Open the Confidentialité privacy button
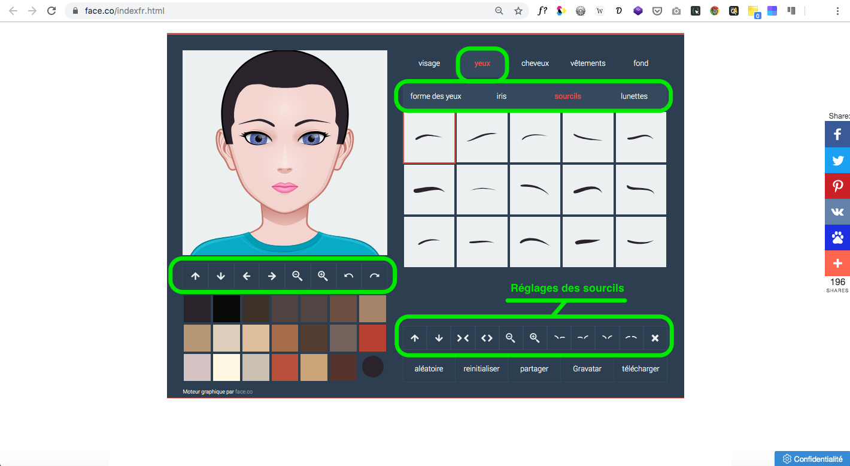The height and width of the screenshot is (466, 850). 812,459
